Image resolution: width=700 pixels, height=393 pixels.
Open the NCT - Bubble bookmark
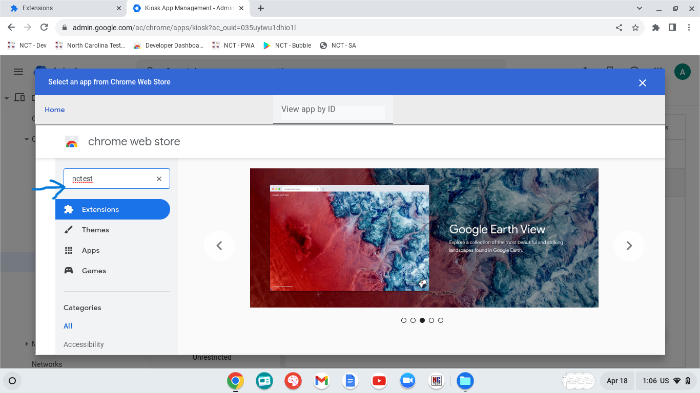click(287, 46)
